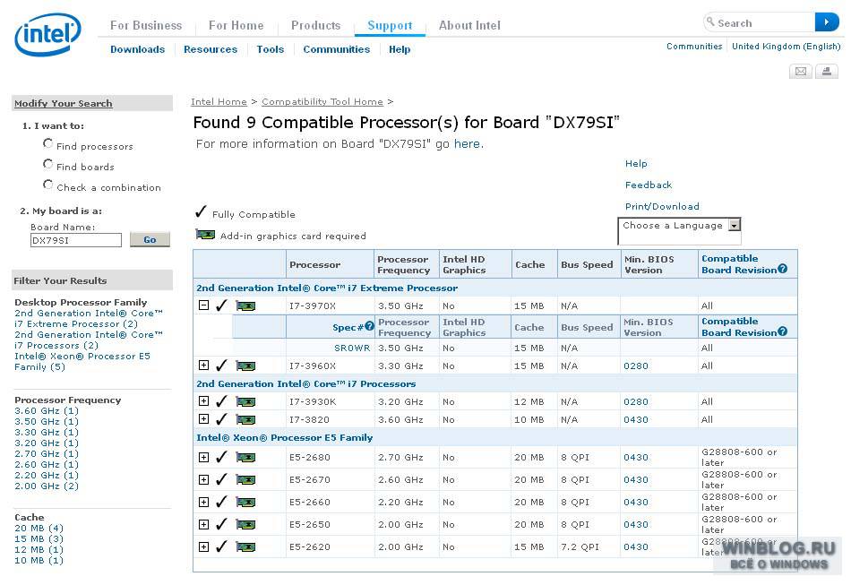Expand the I7-3930K processor row
Image resolution: width=851 pixels, height=585 pixels.
(x=203, y=401)
